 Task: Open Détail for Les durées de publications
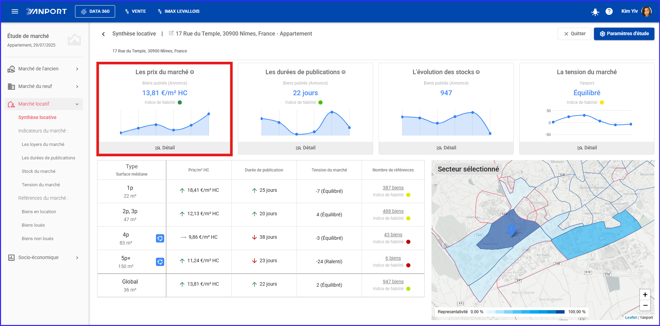[305, 148]
